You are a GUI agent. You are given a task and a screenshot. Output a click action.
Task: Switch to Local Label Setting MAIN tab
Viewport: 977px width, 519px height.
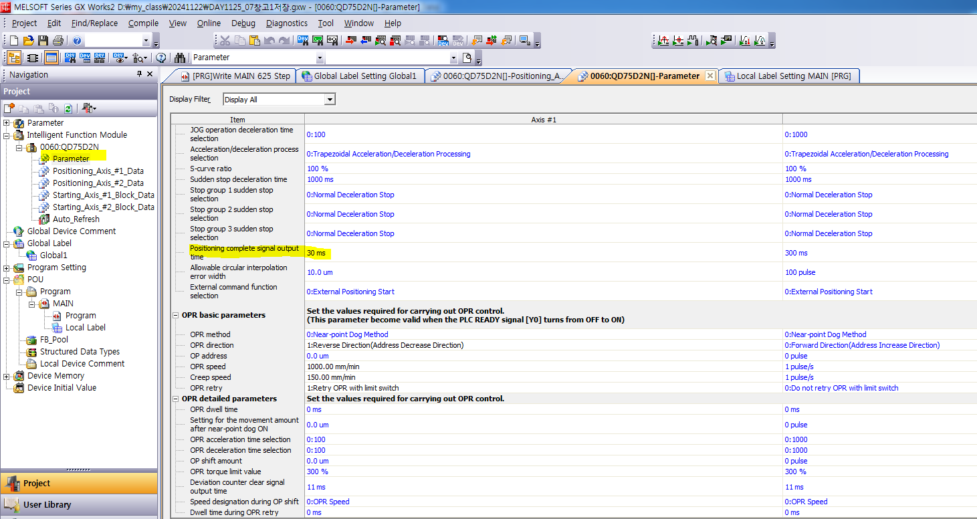click(x=788, y=76)
